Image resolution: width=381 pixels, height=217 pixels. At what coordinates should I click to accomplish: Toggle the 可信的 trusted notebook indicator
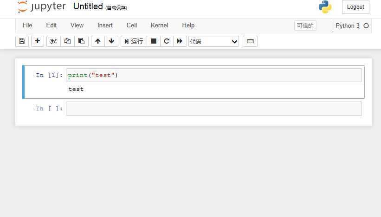[x=305, y=26]
